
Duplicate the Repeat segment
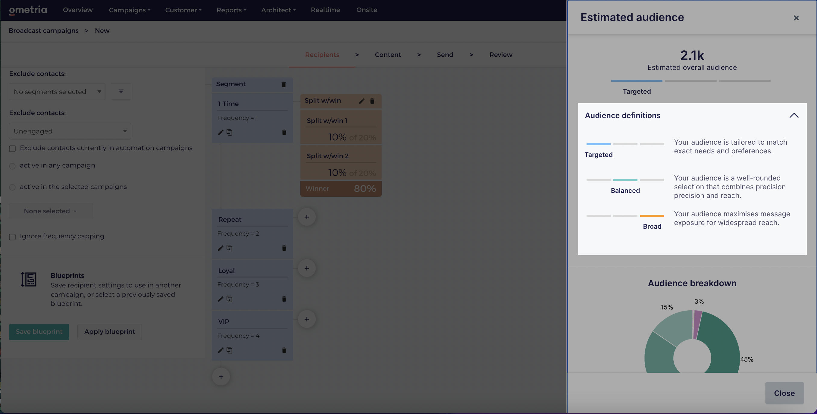[x=229, y=248]
